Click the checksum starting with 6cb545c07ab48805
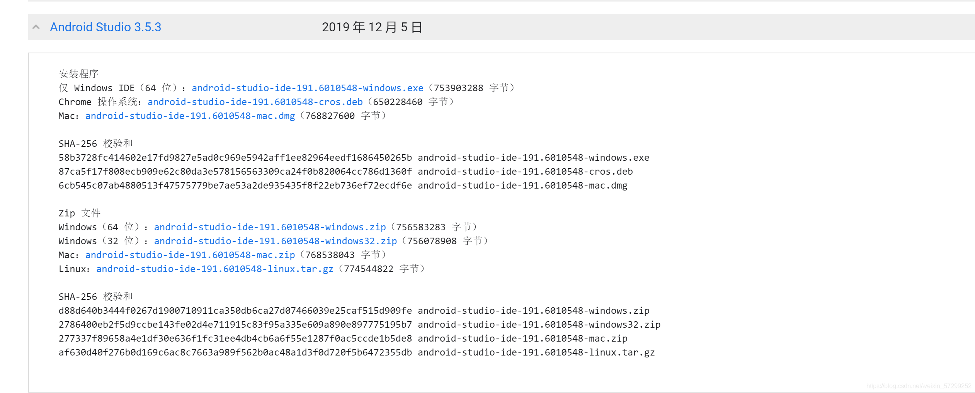The image size is (975, 393). point(235,185)
